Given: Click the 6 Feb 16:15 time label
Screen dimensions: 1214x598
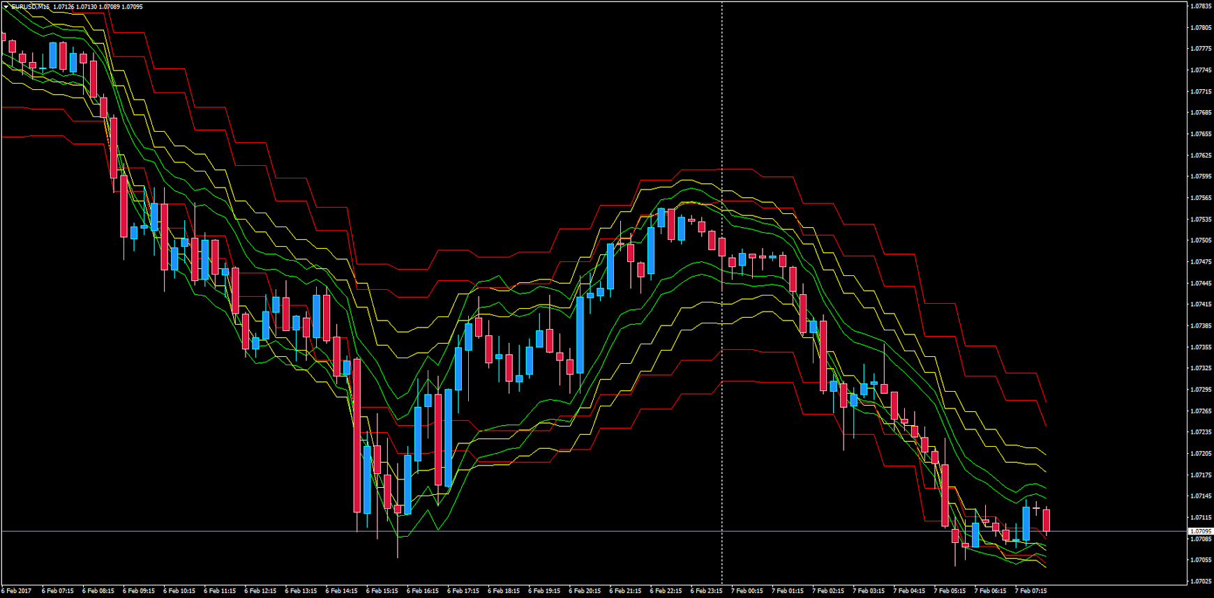Looking at the screenshot, I should click(x=423, y=591).
